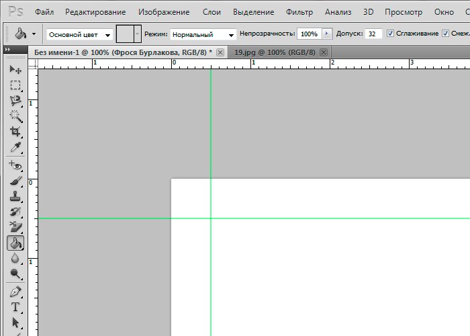The height and width of the screenshot is (336, 470).
Task: Select the Move tool
Action: pyautogui.click(x=15, y=70)
